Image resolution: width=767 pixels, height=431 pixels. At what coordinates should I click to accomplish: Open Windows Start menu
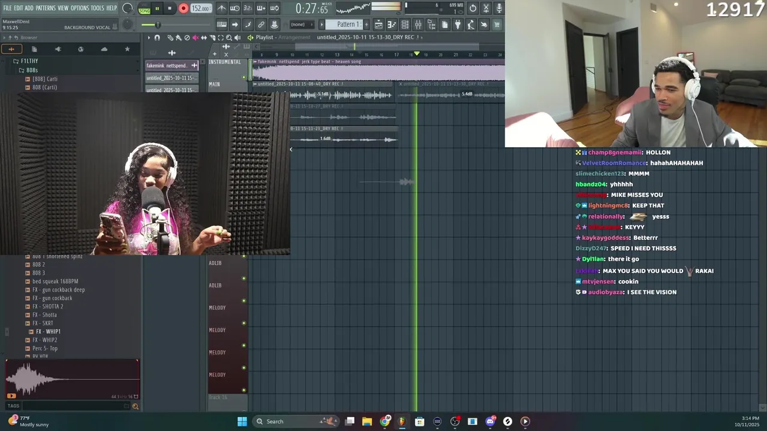pyautogui.click(x=242, y=421)
